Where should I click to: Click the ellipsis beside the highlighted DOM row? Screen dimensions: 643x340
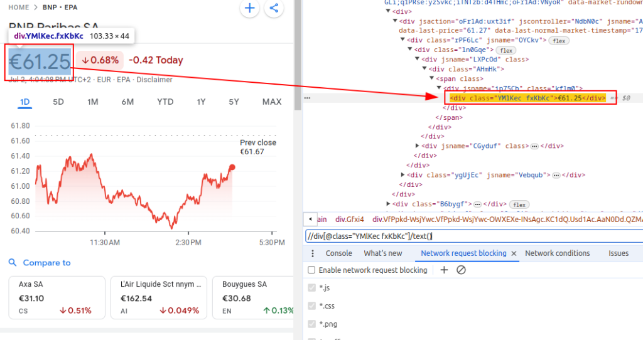click(x=307, y=98)
